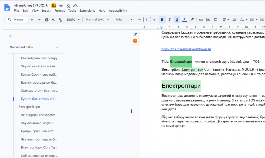Add a new document tab
Screen dimensions: 265x158
[x=57, y=47]
